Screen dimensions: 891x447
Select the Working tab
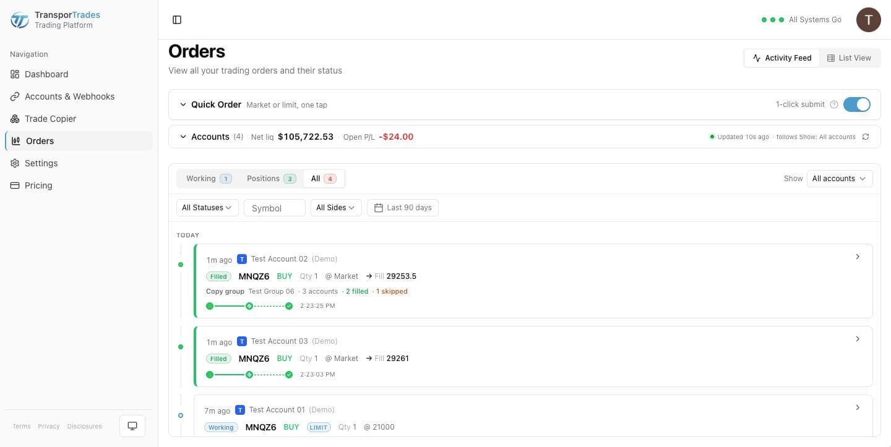click(x=209, y=179)
